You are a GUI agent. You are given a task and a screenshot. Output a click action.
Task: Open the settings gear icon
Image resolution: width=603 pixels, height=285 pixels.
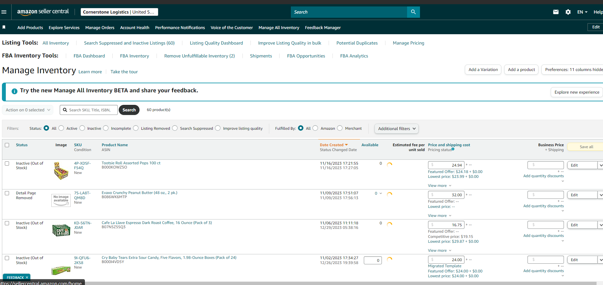[x=568, y=12]
